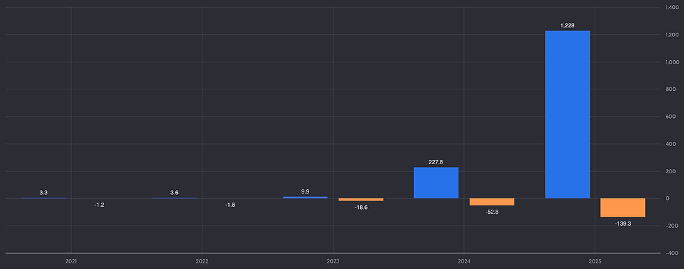Click the 2021 x-axis label

tap(71, 261)
